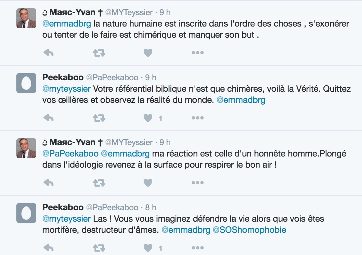
Task: Open more options on first tweet
Action: 197,53
